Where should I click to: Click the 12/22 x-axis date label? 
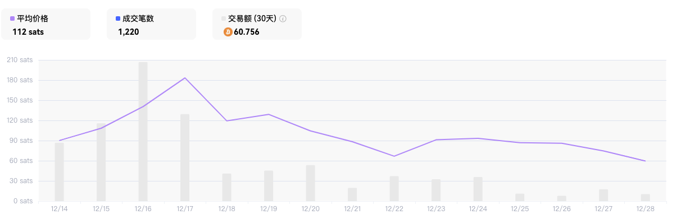coord(394,208)
